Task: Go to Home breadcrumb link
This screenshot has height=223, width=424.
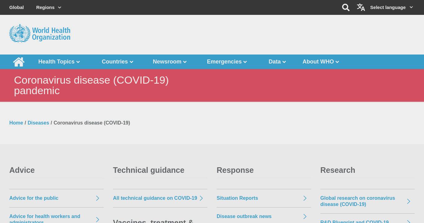Action: pos(16,123)
